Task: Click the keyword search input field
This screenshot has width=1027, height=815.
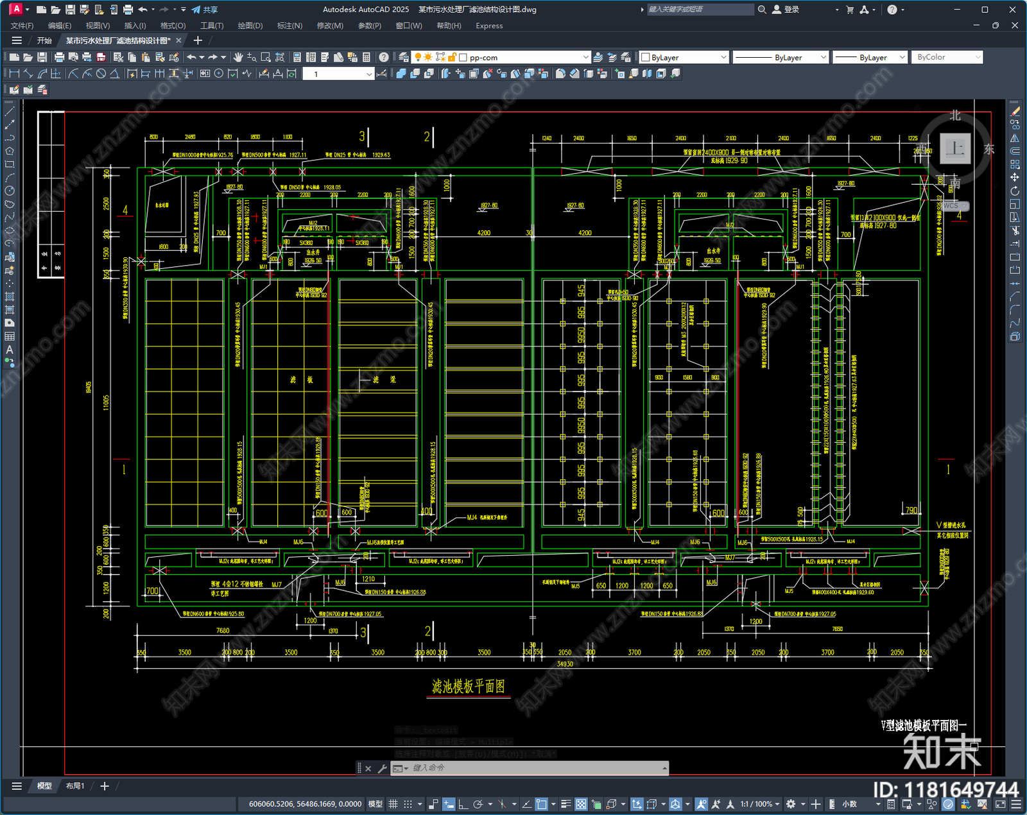Action: coord(700,10)
